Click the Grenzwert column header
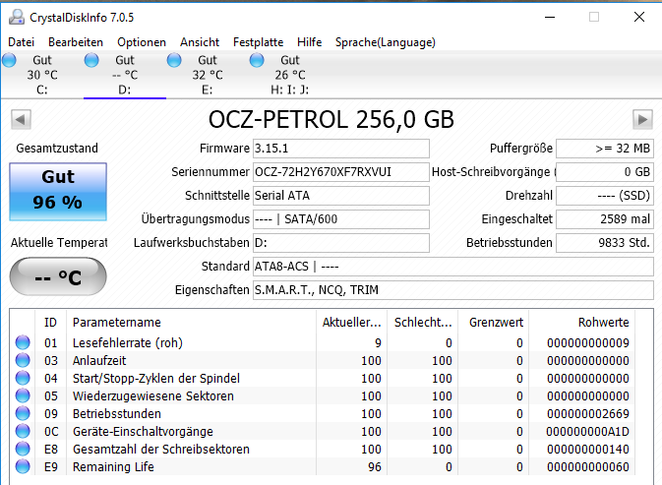The image size is (662, 485). click(x=496, y=323)
